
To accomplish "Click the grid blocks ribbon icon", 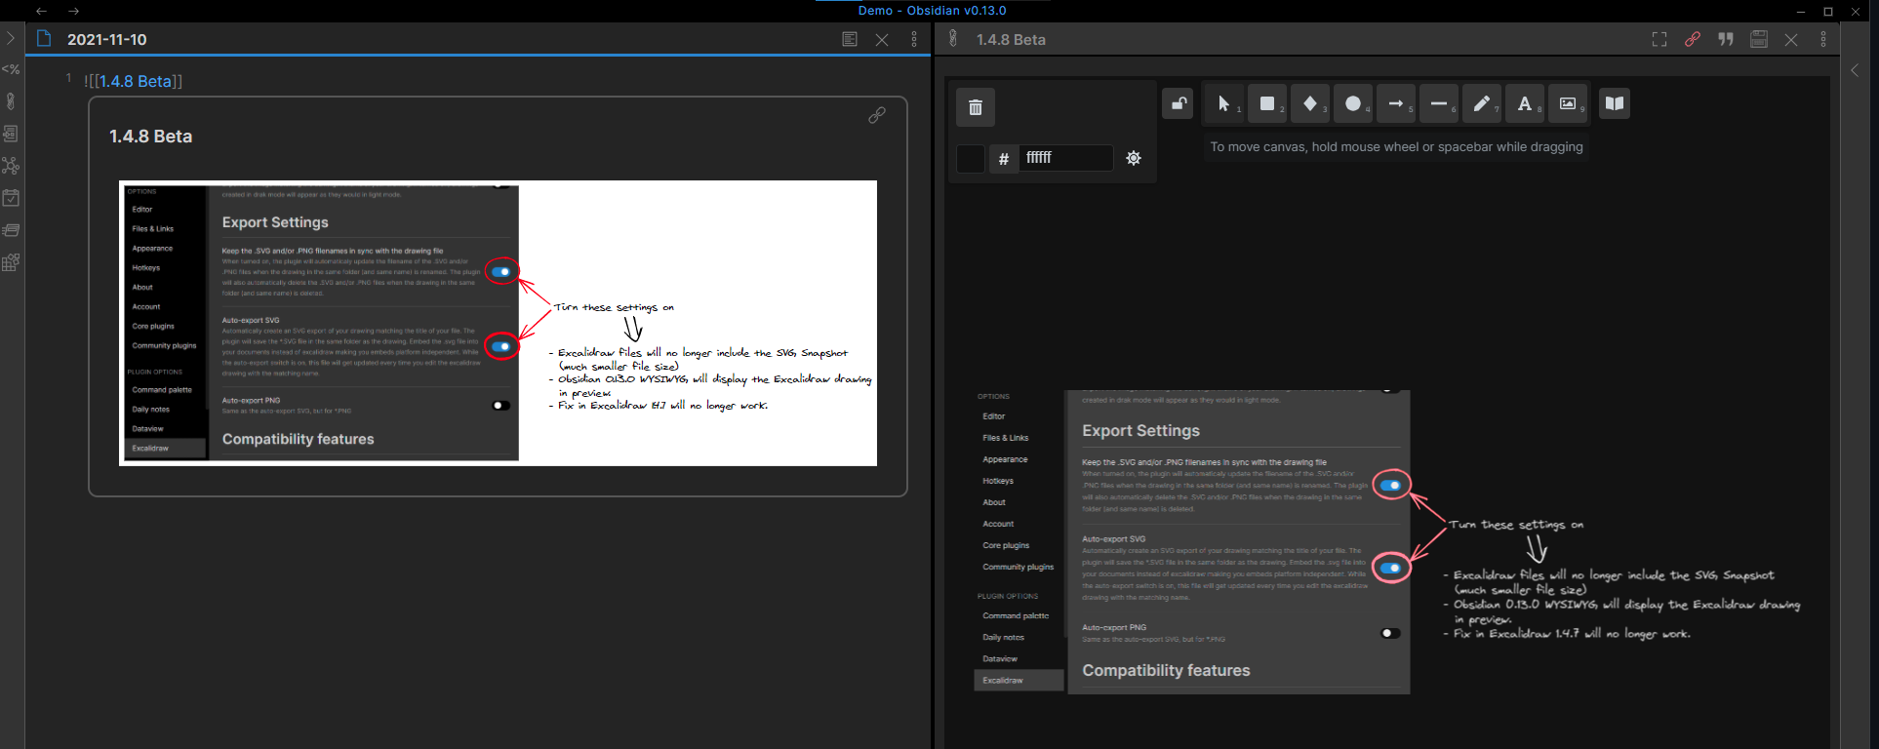I will point(11,262).
